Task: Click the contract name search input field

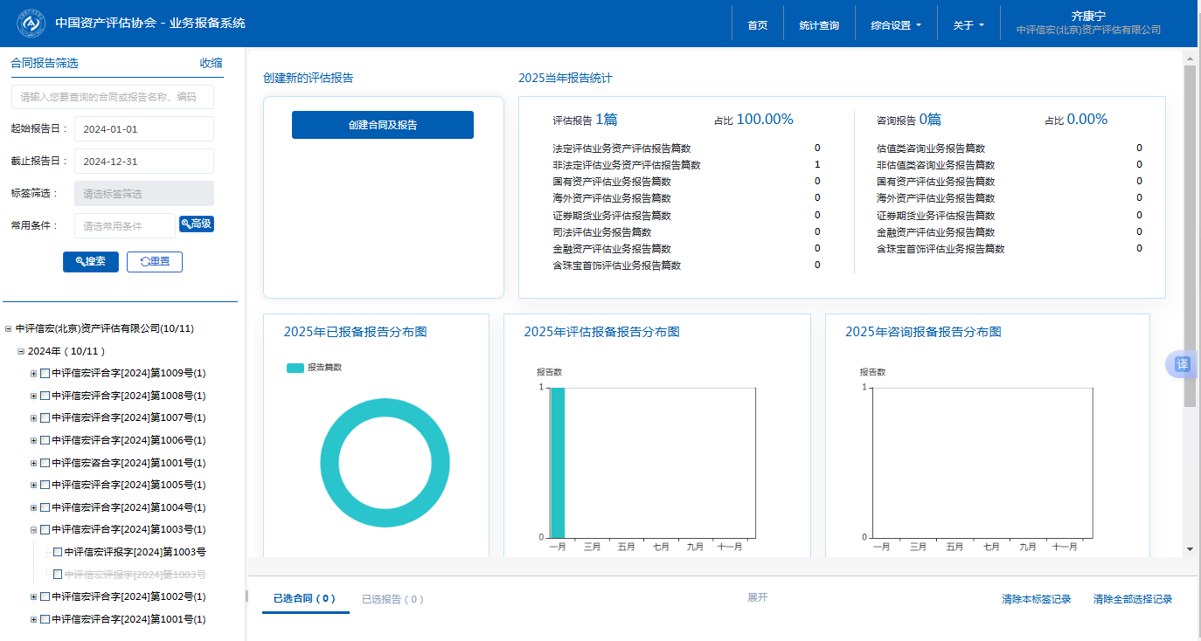Action: pos(113,97)
